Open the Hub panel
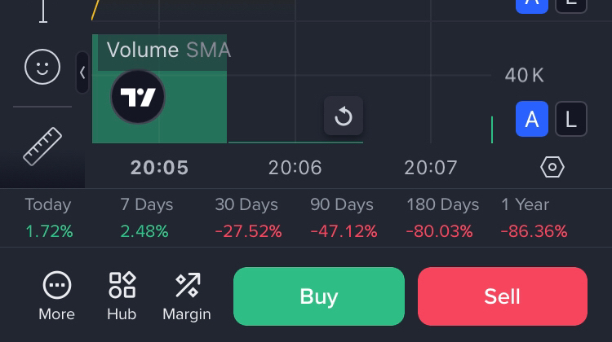Screen dimensions: 612x342 (122, 296)
